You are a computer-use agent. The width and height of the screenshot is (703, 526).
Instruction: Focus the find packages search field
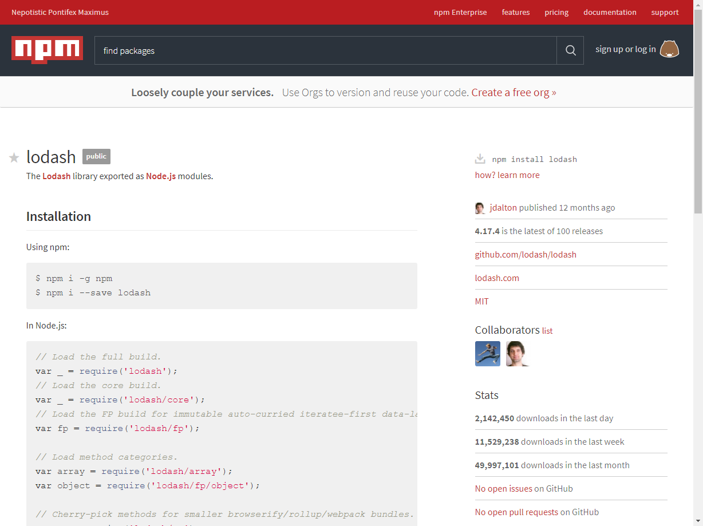pos(325,50)
